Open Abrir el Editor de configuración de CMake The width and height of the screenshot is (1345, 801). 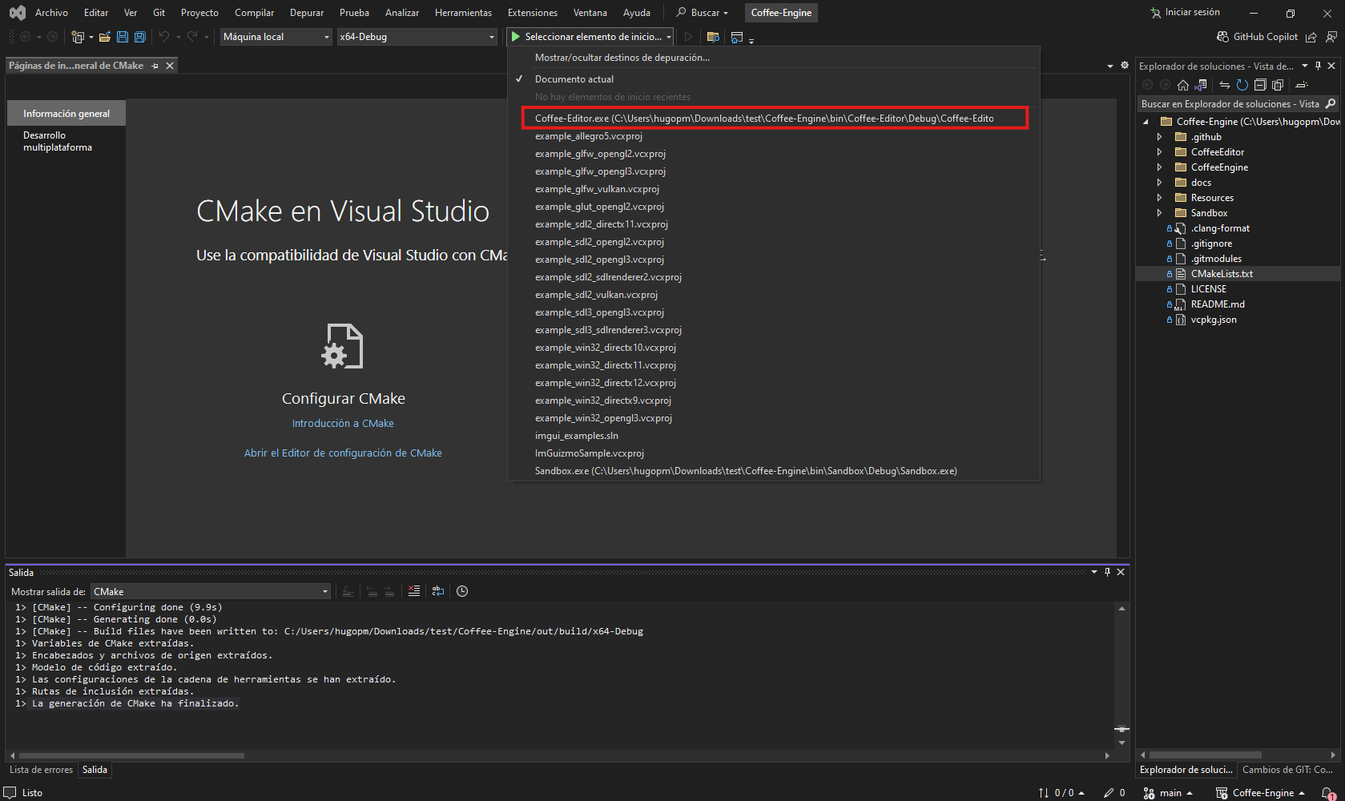[x=343, y=453]
